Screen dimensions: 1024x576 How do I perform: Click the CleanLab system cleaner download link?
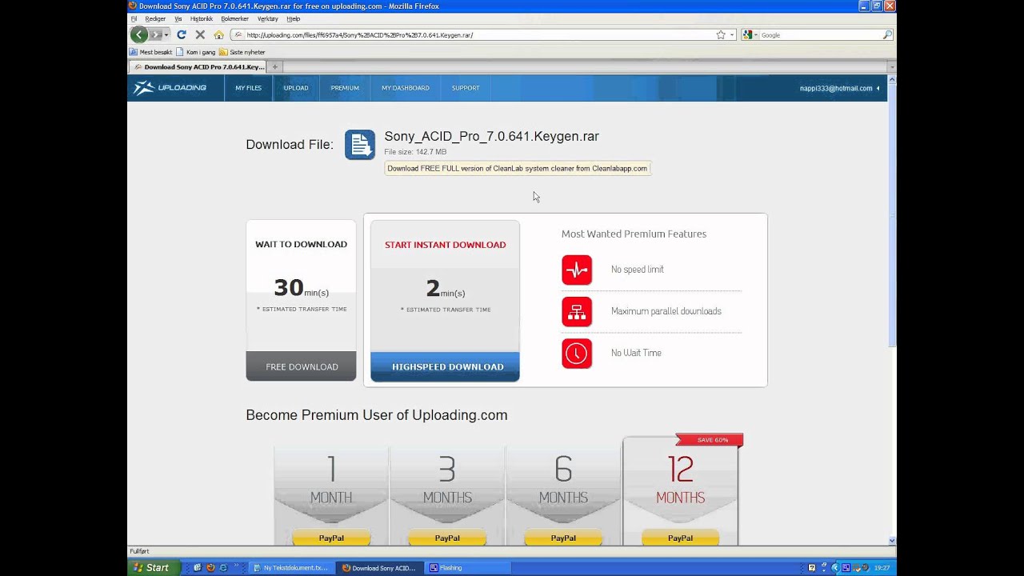point(518,168)
